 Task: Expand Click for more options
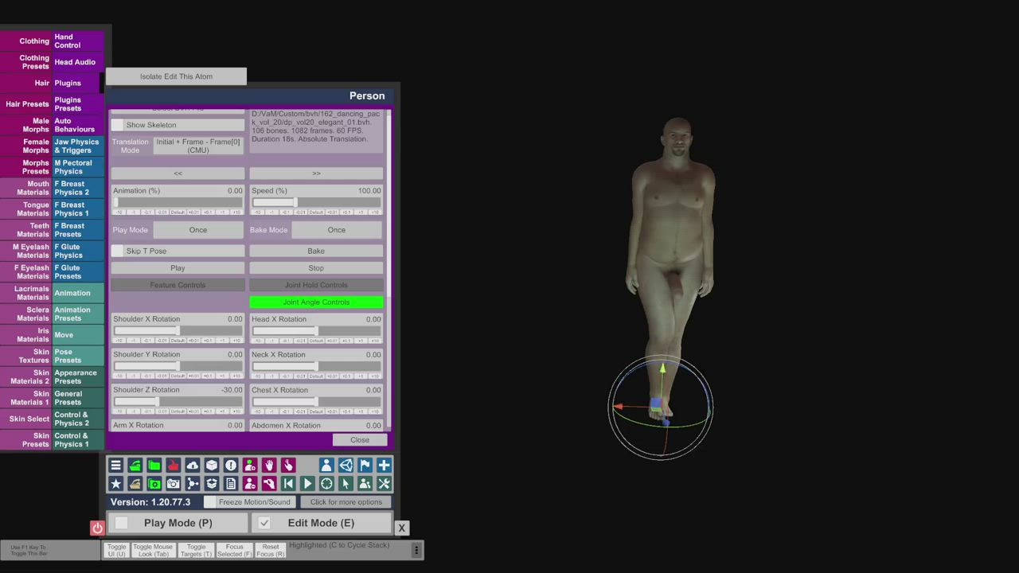click(x=346, y=502)
